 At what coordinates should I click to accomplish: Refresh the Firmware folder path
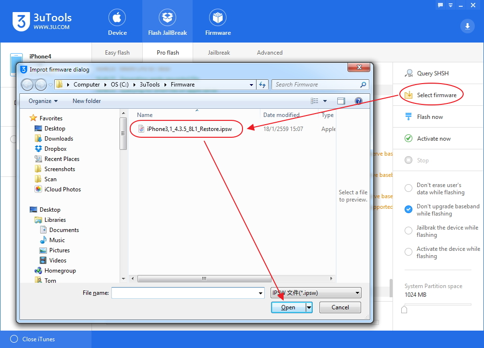point(262,85)
